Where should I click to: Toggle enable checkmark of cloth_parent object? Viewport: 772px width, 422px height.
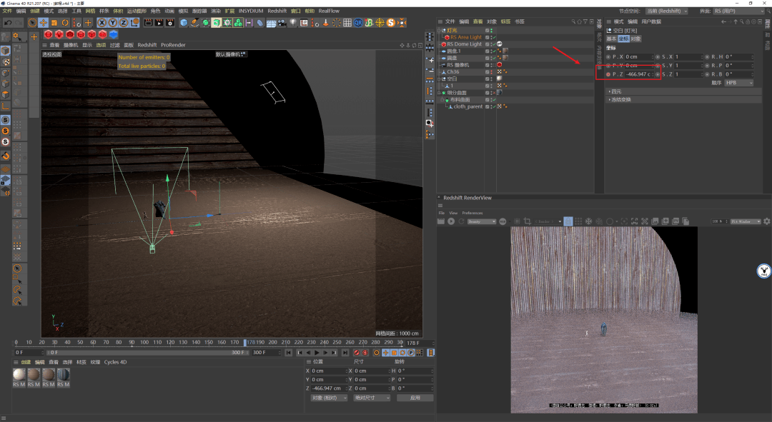pyautogui.click(x=493, y=106)
